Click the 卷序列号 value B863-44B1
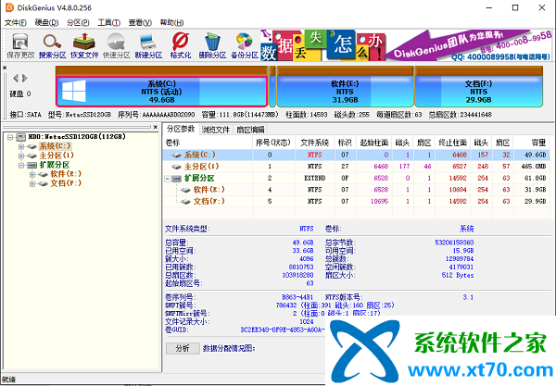The width and height of the screenshot is (556, 386). [297, 297]
